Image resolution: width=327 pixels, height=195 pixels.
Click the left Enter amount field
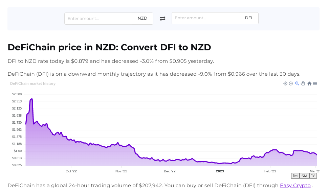98,18
